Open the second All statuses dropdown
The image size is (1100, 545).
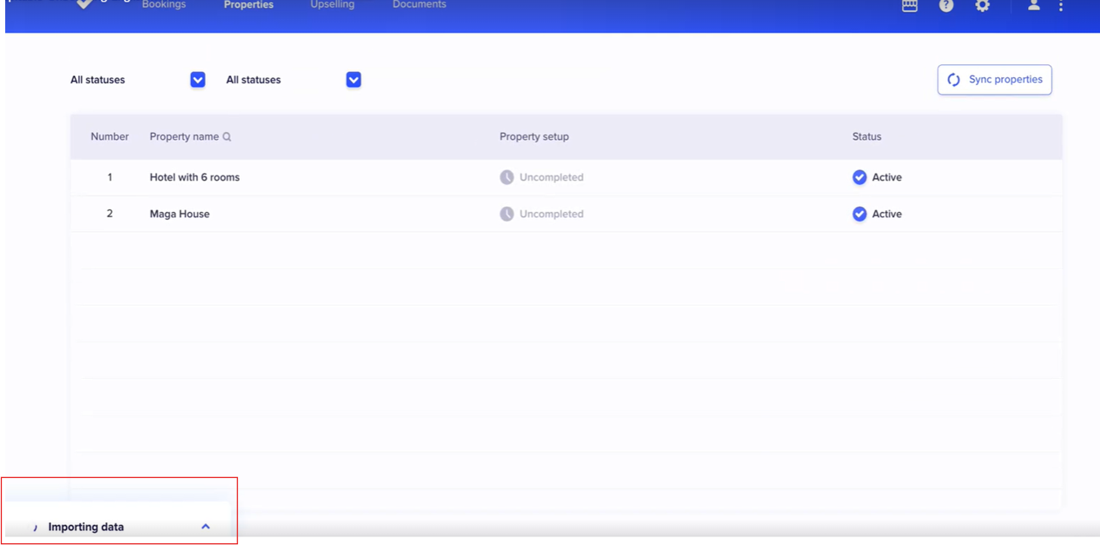[x=353, y=80]
